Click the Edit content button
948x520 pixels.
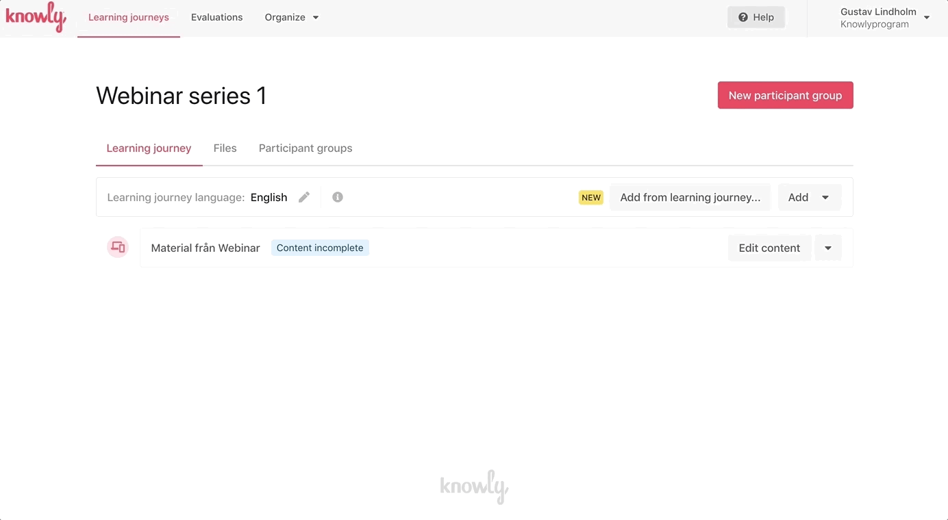point(770,248)
